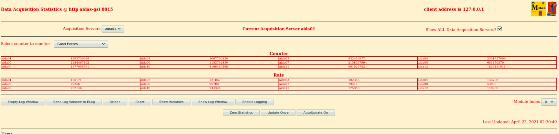This screenshot has width=559, height=134.
Task: Click Show Log Window button
Action: click(213, 102)
